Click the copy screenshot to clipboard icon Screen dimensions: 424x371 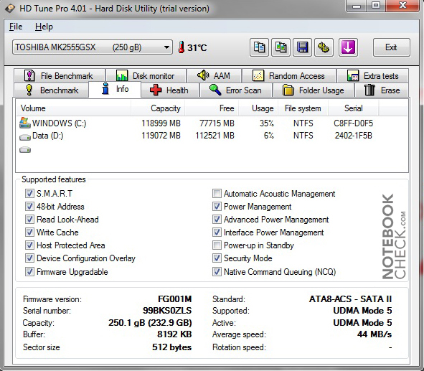point(281,47)
